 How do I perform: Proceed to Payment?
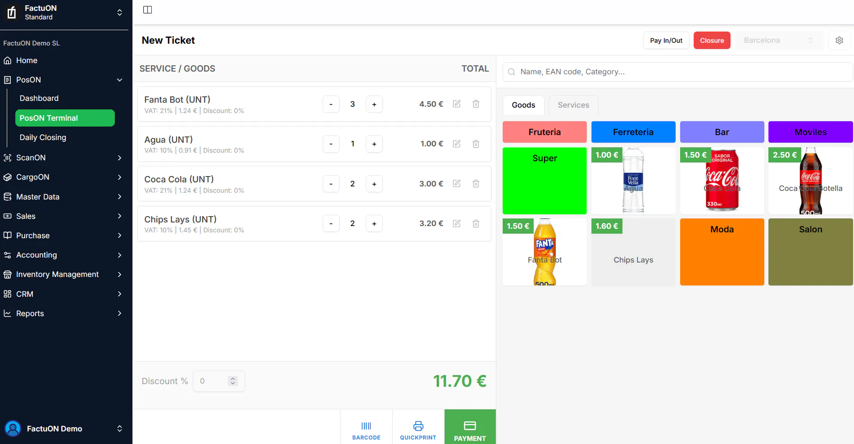[470, 427]
